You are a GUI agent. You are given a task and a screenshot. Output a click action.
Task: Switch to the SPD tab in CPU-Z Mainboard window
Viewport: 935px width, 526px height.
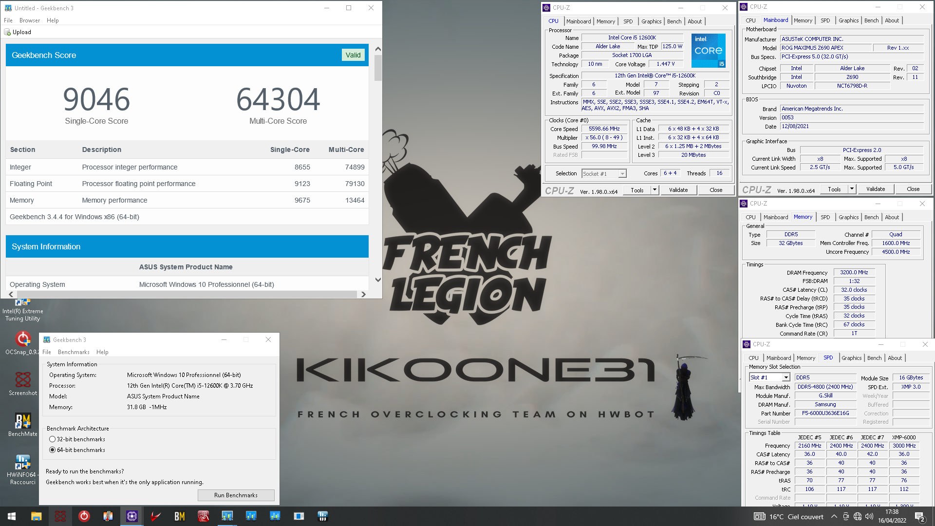coord(825,20)
